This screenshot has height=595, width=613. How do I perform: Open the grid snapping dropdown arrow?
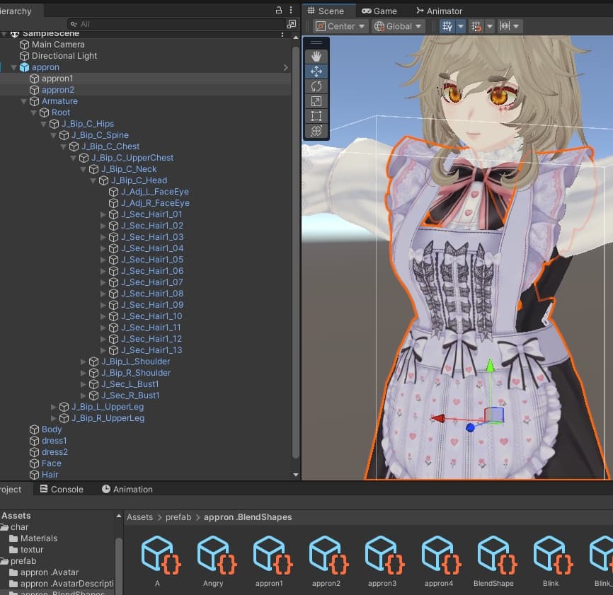coord(490,26)
